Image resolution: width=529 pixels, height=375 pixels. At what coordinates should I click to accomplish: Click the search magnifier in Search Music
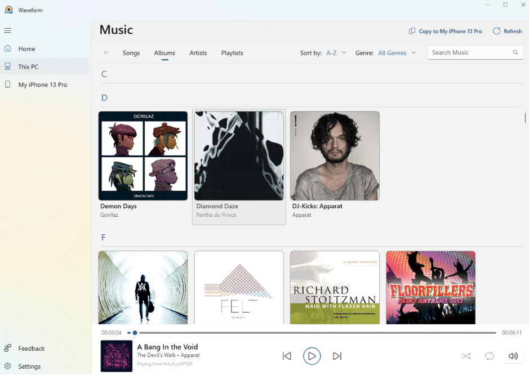tap(515, 52)
